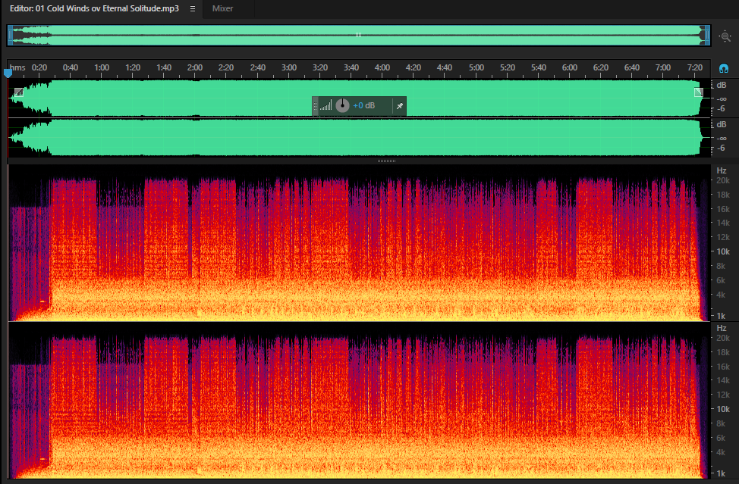
Task: Click 10k on the upper frequency scale
Action: 723,251
